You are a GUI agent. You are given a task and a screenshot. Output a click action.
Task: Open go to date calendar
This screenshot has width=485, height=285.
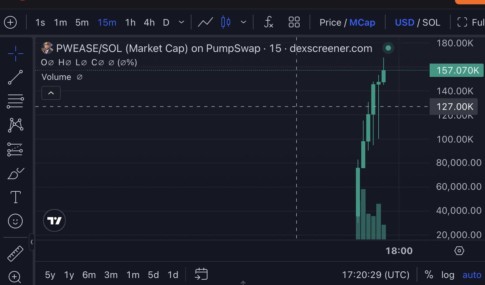pyautogui.click(x=201, y=274)
